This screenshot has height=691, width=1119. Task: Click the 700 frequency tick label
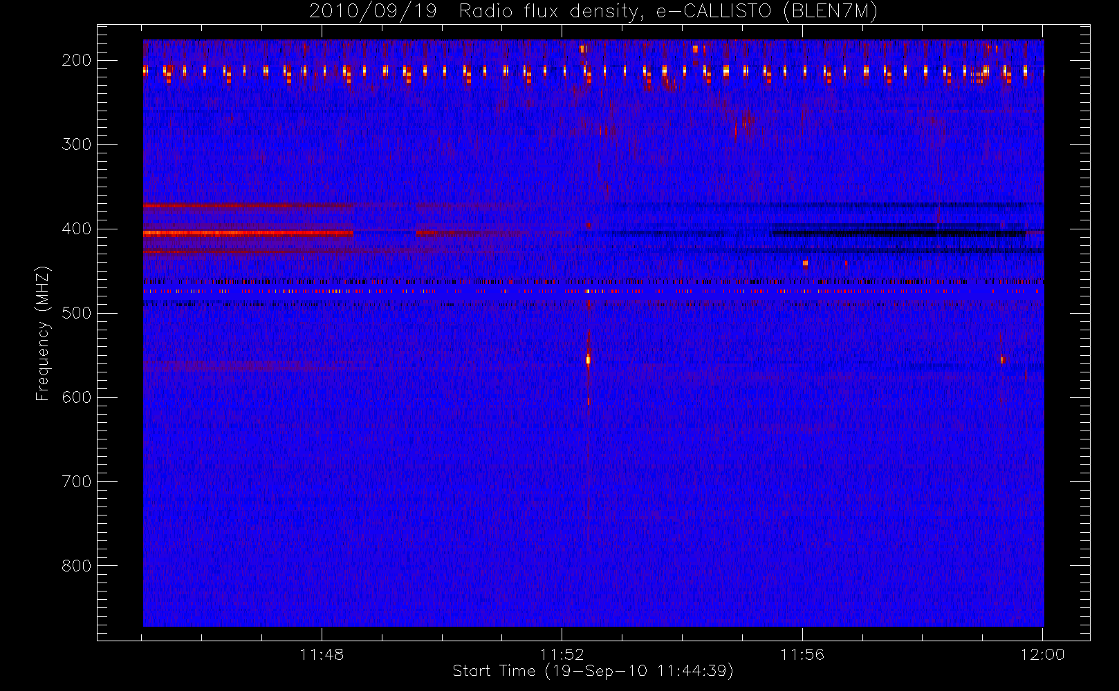click(x=77, y=482)
